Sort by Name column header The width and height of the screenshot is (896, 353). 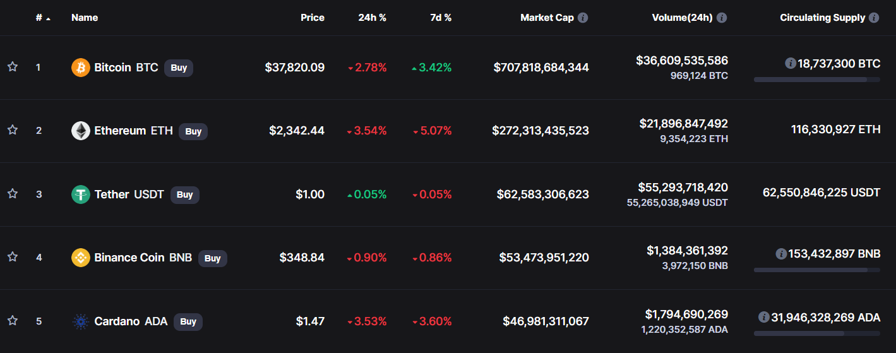coord(85,18)
